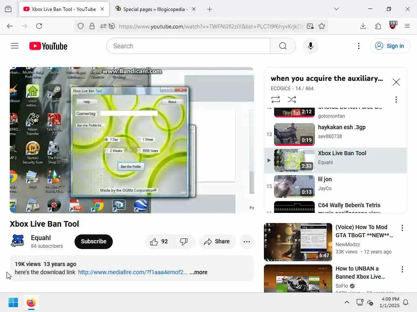Share the video
Viewport: 417px width, 312px height.
[217, 241]
